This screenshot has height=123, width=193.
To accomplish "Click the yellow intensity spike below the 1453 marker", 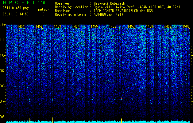I will click(53, 120).
